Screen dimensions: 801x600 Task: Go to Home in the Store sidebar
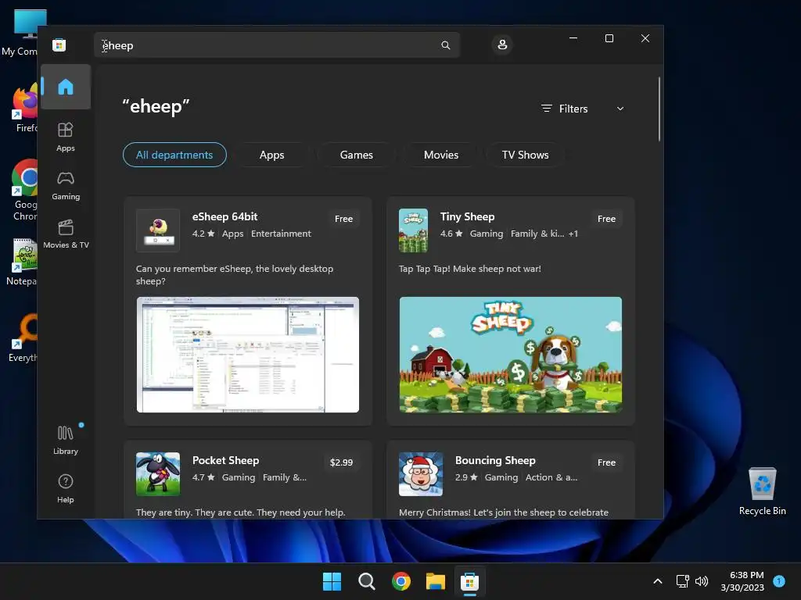[x=66, y=87]
